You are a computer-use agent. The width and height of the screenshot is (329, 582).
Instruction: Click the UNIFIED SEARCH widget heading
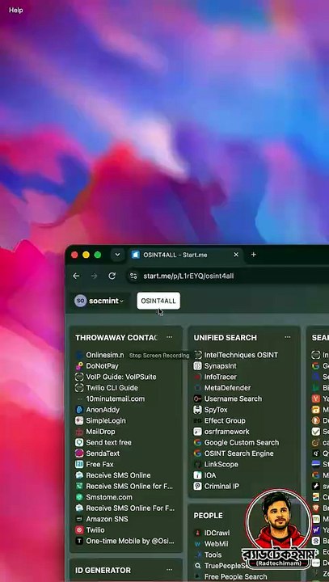point(225,337)
